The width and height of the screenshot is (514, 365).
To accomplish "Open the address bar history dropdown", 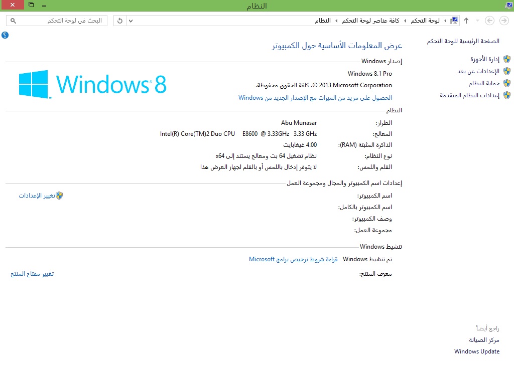I will point(131,21).
